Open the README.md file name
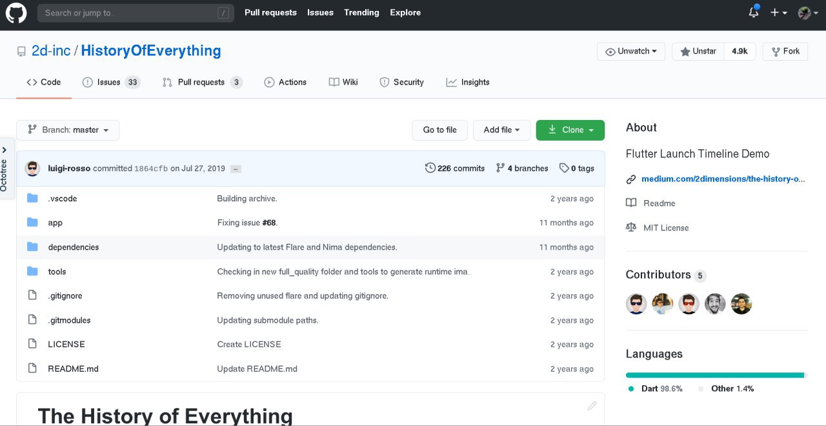 [73, 369]
